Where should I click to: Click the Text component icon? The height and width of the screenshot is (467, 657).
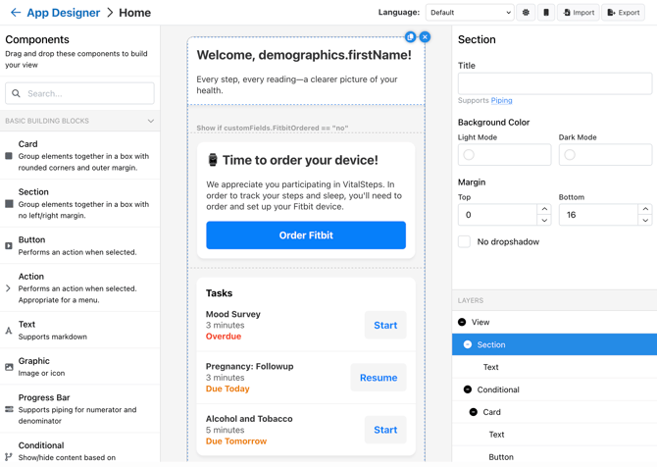(9, 331)
